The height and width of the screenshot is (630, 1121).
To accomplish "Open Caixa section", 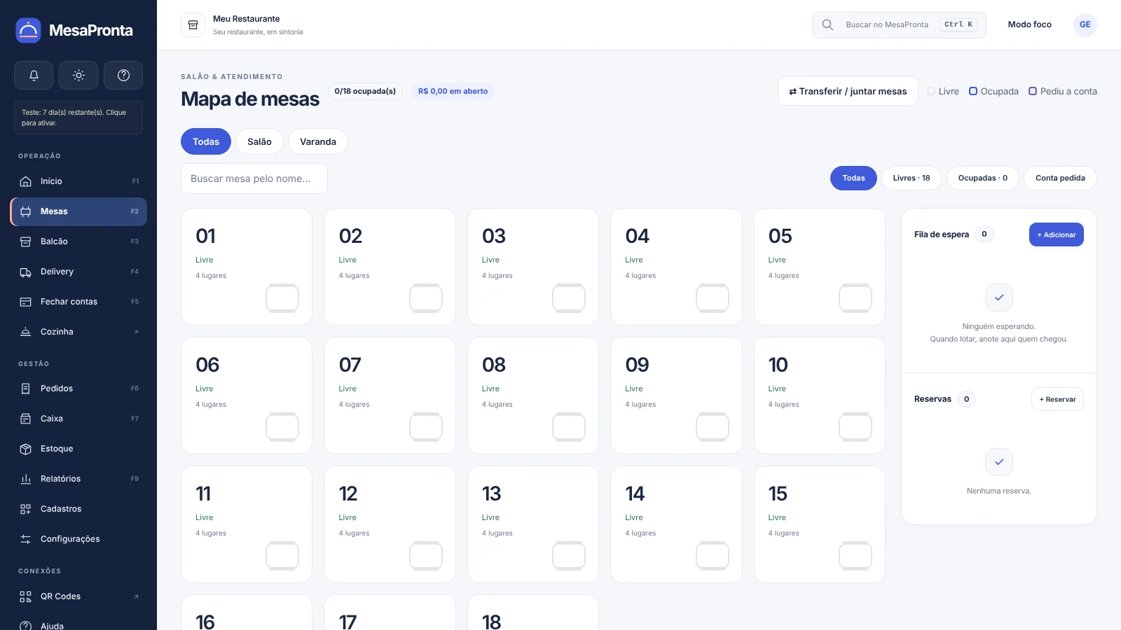I will click(x=78, y=419).
